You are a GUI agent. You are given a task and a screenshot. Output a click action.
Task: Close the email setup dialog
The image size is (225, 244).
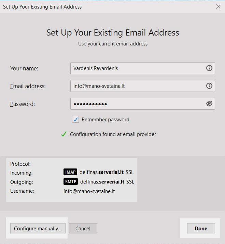218,6
